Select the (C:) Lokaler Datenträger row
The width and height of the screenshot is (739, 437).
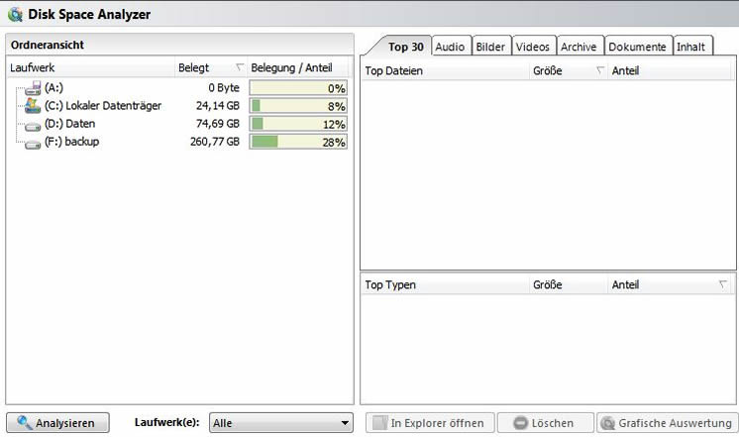pos(179,106)
